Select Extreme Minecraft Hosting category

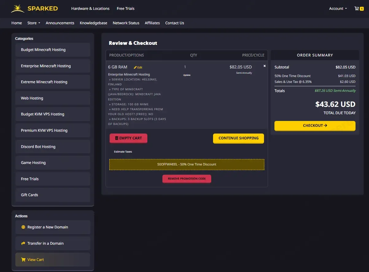53,82
